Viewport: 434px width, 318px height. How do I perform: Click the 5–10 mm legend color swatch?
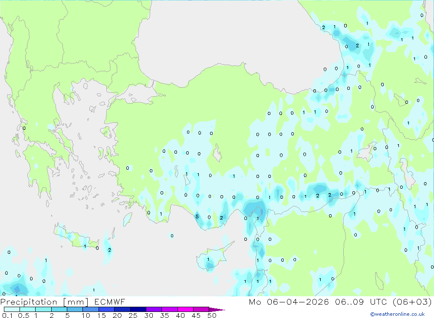pos(75,309)
